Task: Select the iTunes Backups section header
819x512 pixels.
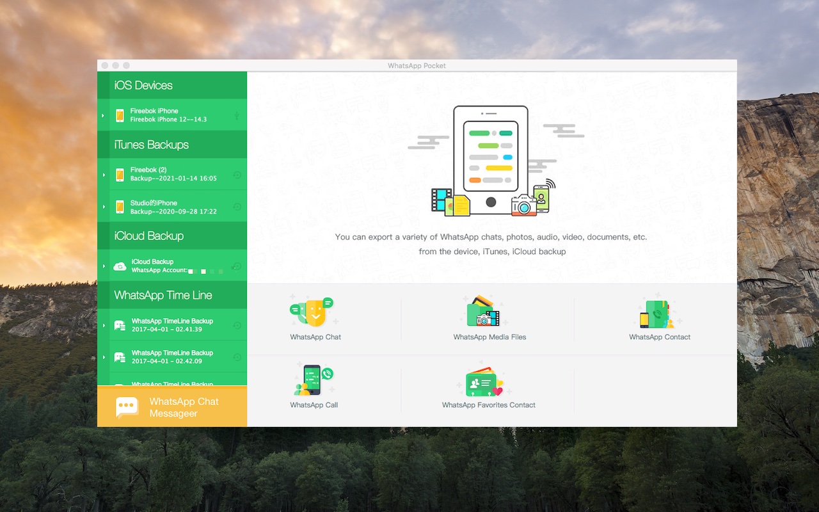Action: 151,145
